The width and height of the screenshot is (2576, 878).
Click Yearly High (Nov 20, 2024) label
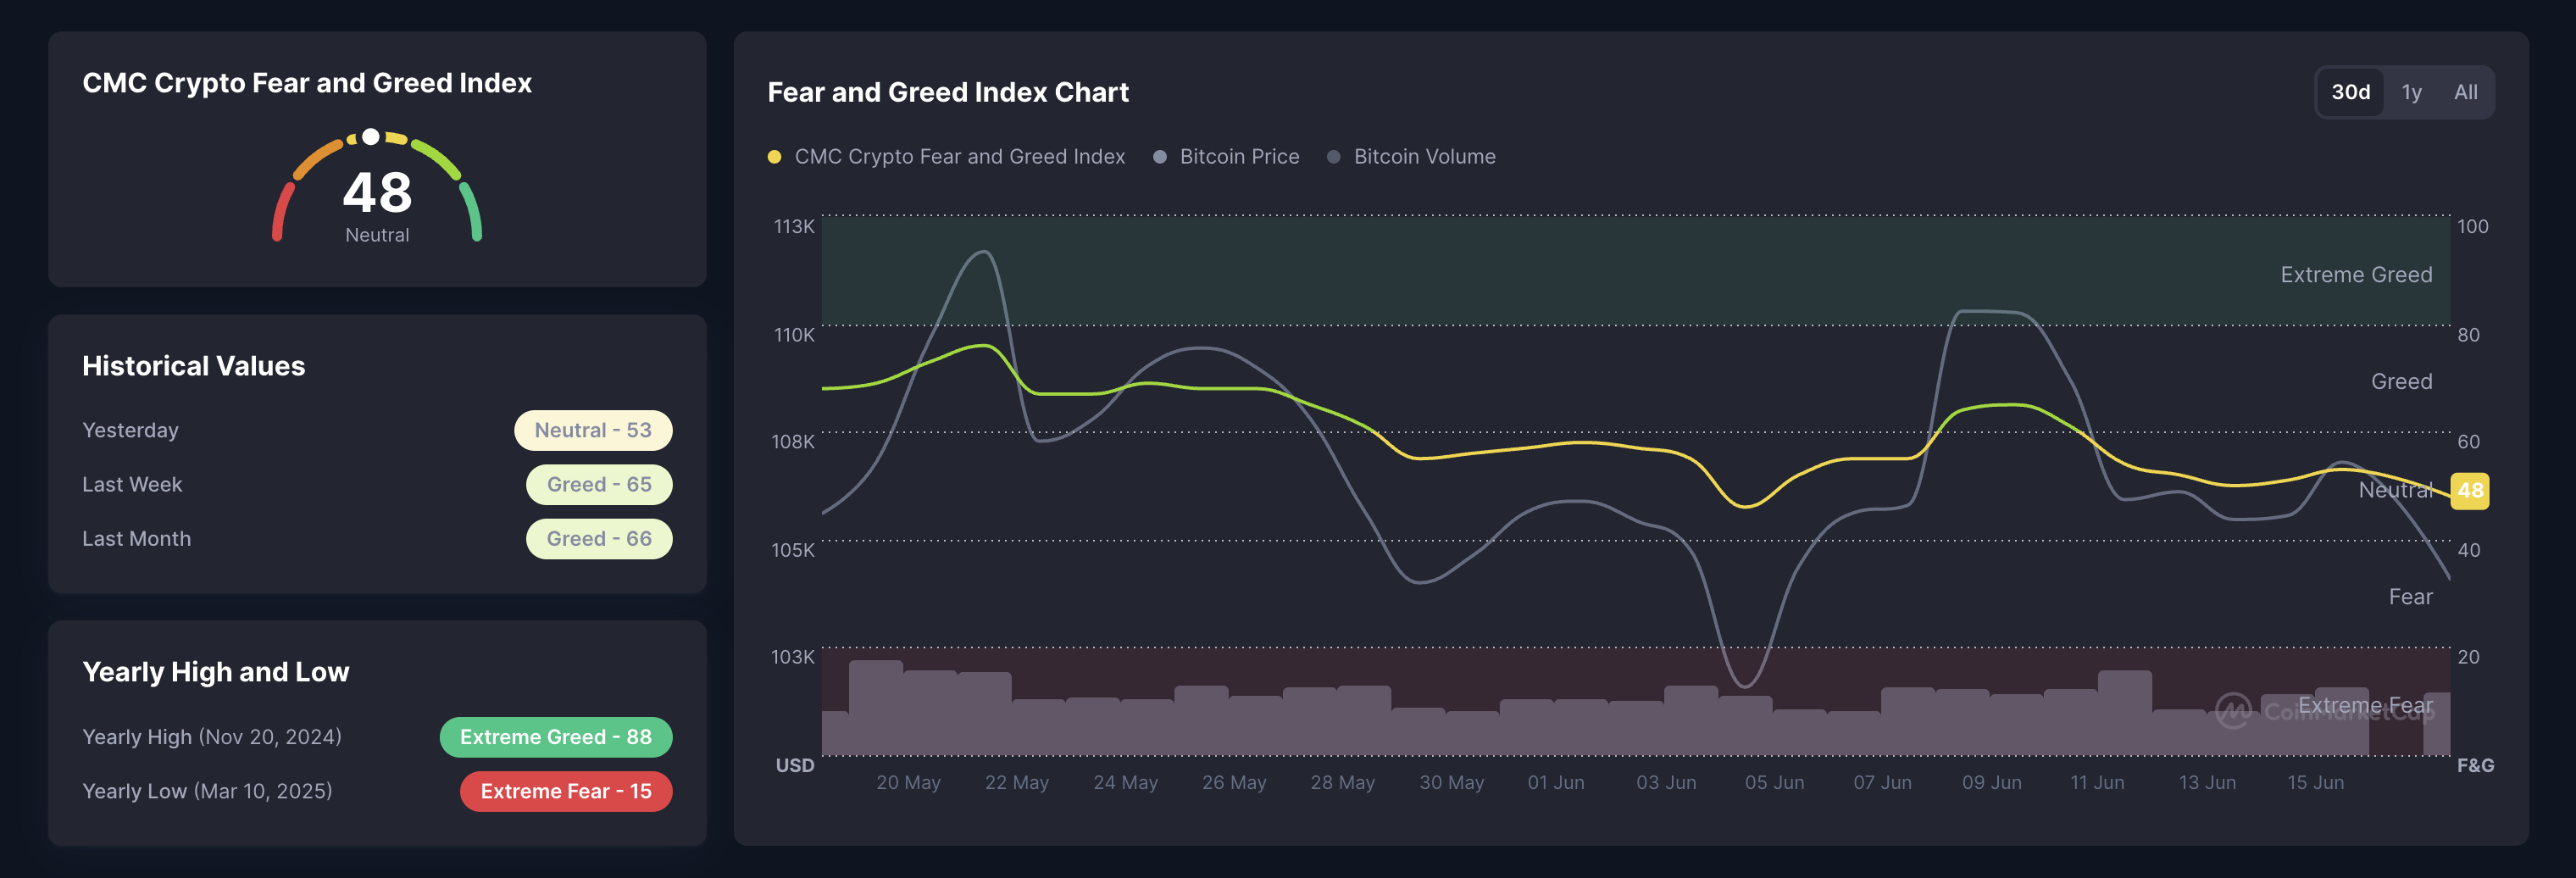[x=212, y=737]
